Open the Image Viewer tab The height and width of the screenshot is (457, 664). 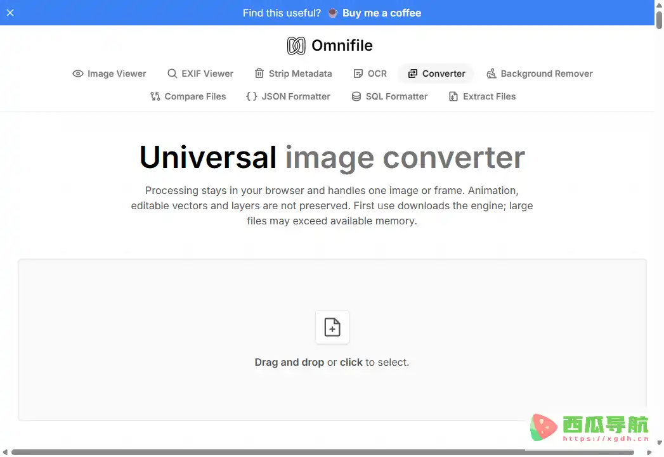coord(109,74)
